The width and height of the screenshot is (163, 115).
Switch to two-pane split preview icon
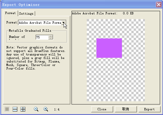click(x=15, y=109)
